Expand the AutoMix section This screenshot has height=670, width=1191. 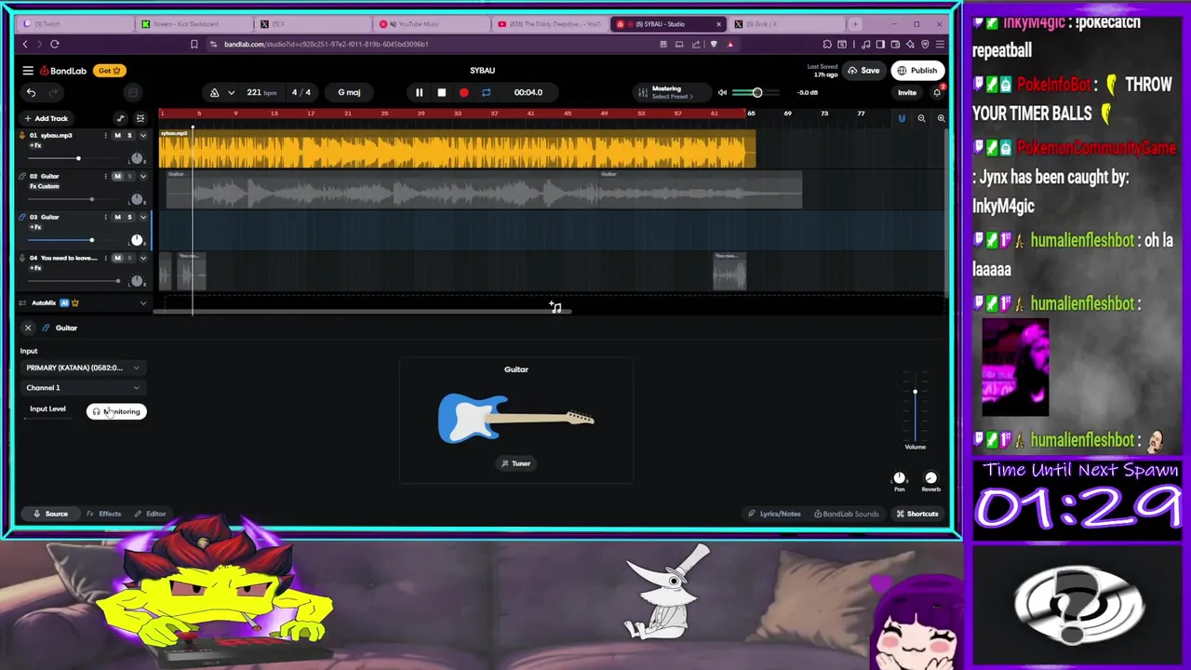click(x=142, y=303)
